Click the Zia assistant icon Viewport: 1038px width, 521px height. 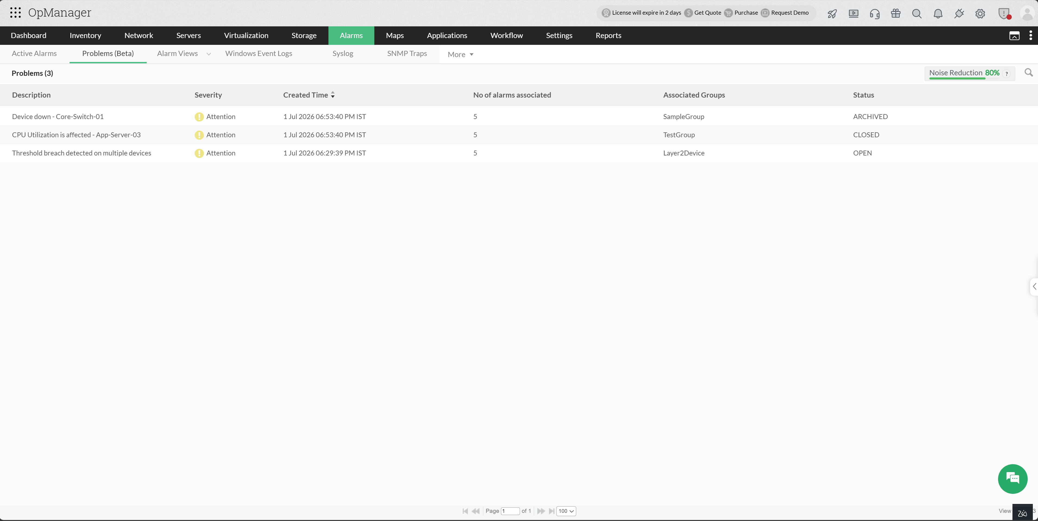[x=1022, y=513]
